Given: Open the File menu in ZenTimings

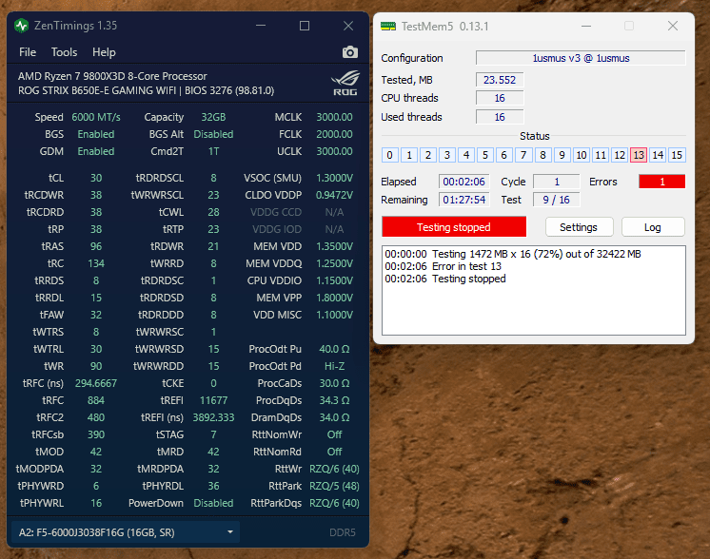Looking at the screenshot, I should click(28, 52).
